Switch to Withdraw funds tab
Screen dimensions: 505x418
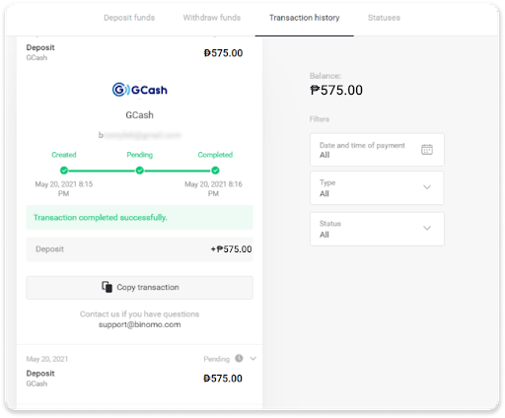coord(212,18)
